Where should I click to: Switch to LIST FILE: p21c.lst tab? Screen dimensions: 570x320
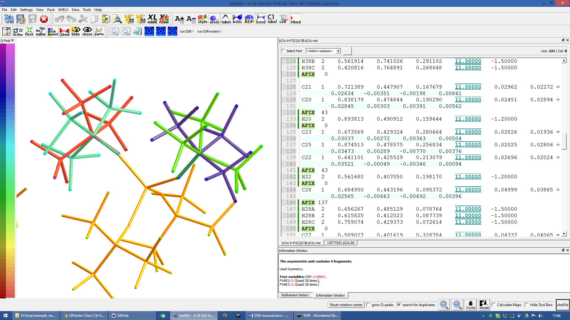tap(341, 243)
